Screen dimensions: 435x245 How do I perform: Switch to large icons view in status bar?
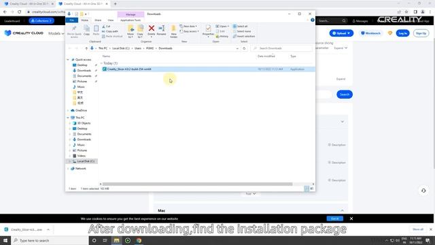[x=311, y=189]
